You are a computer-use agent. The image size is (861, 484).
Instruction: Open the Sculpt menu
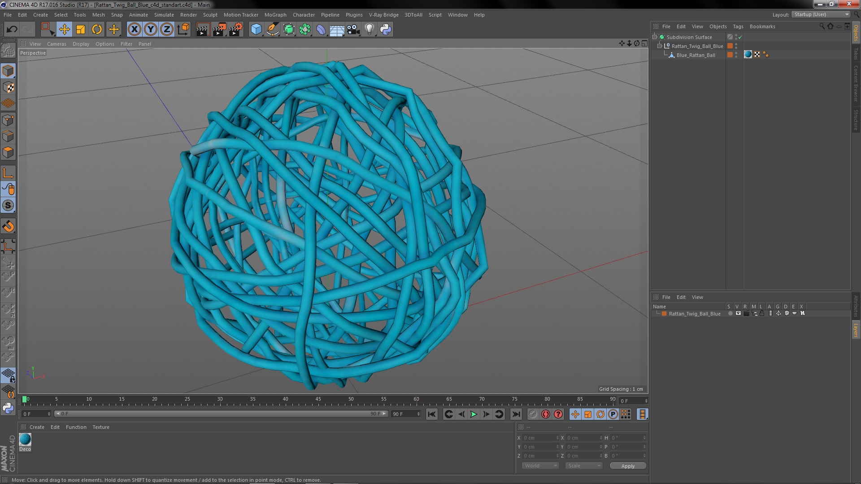(x=210, y=15)
